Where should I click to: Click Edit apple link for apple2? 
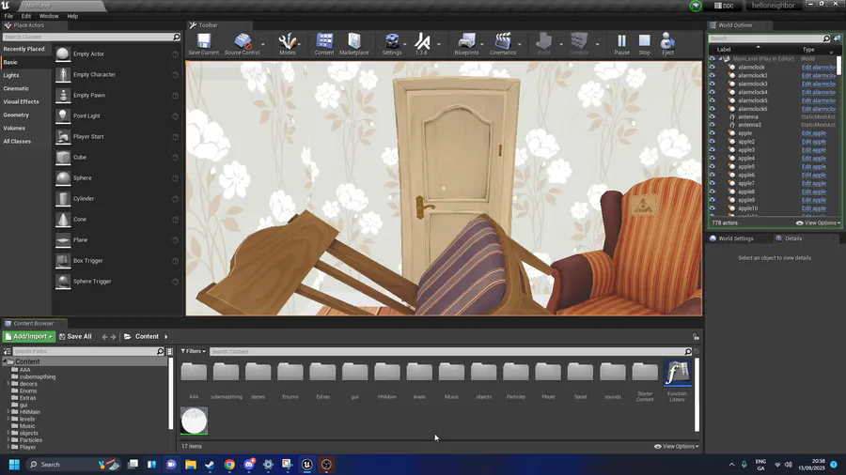coord(814,142)
